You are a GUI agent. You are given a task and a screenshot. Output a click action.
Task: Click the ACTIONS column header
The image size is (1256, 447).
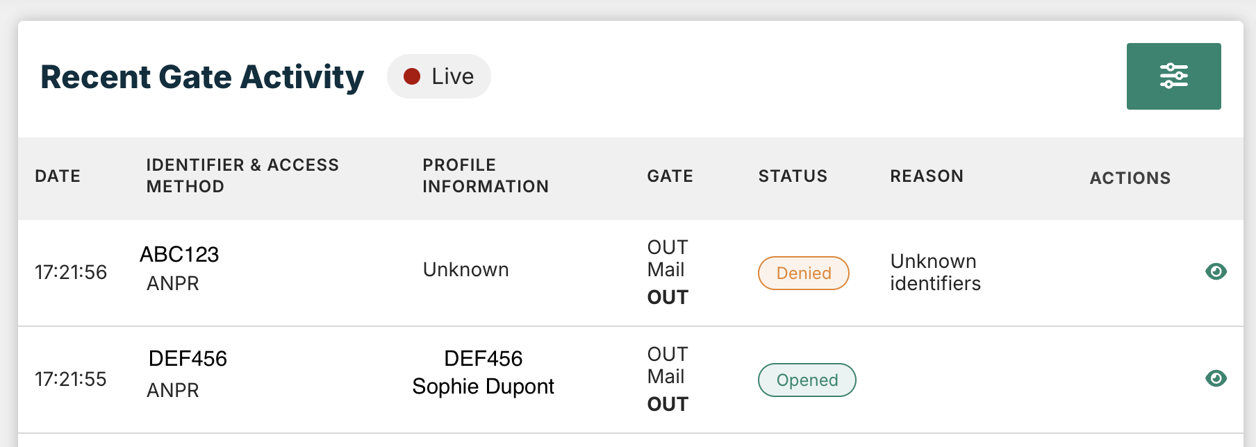1130,178
